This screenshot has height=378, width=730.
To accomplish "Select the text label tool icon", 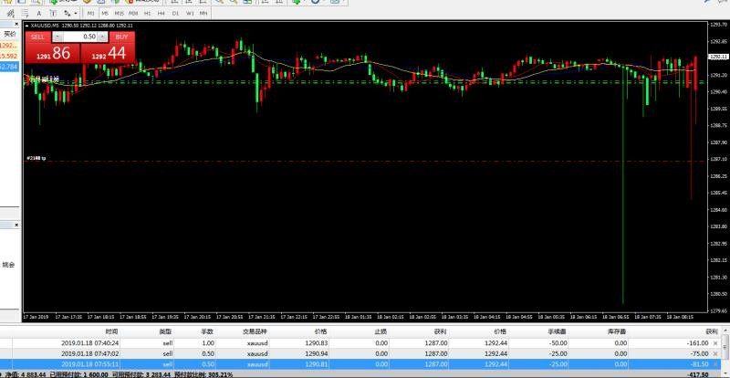I will [x=53, y=14].
